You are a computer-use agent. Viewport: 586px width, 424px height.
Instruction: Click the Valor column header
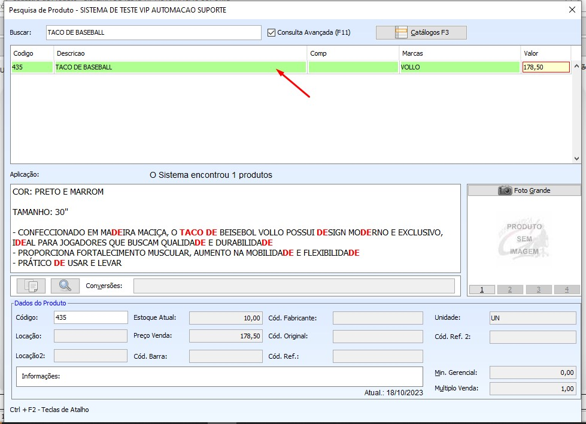(546, 53)
